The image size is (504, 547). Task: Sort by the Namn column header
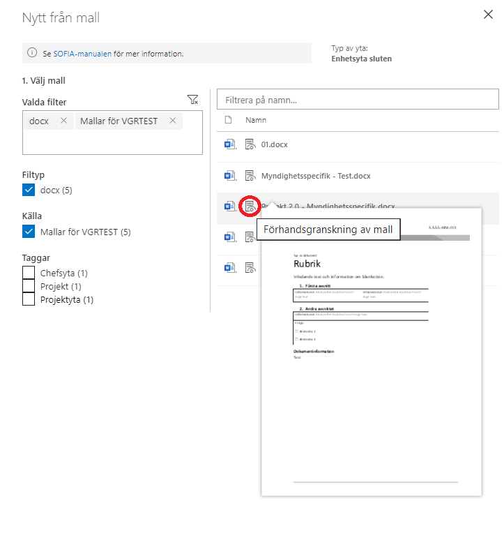coord(256,121)
